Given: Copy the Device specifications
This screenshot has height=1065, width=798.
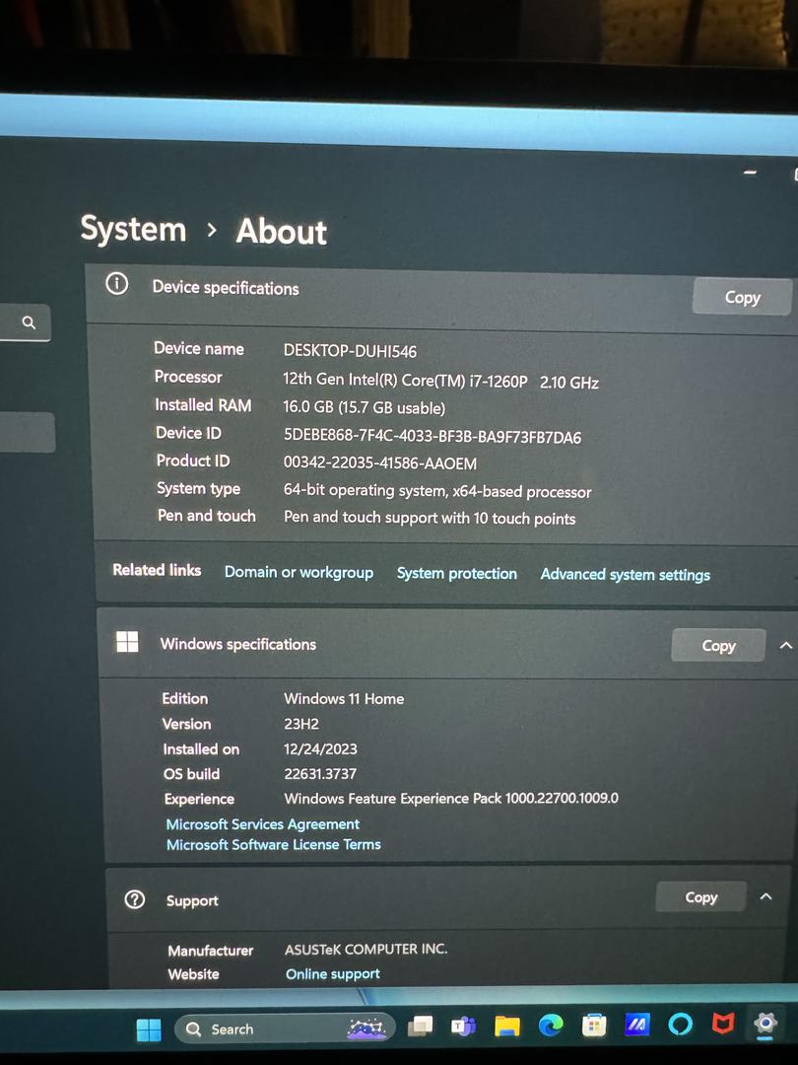Looking at the screenshot, I should click(x=742, y=297).
